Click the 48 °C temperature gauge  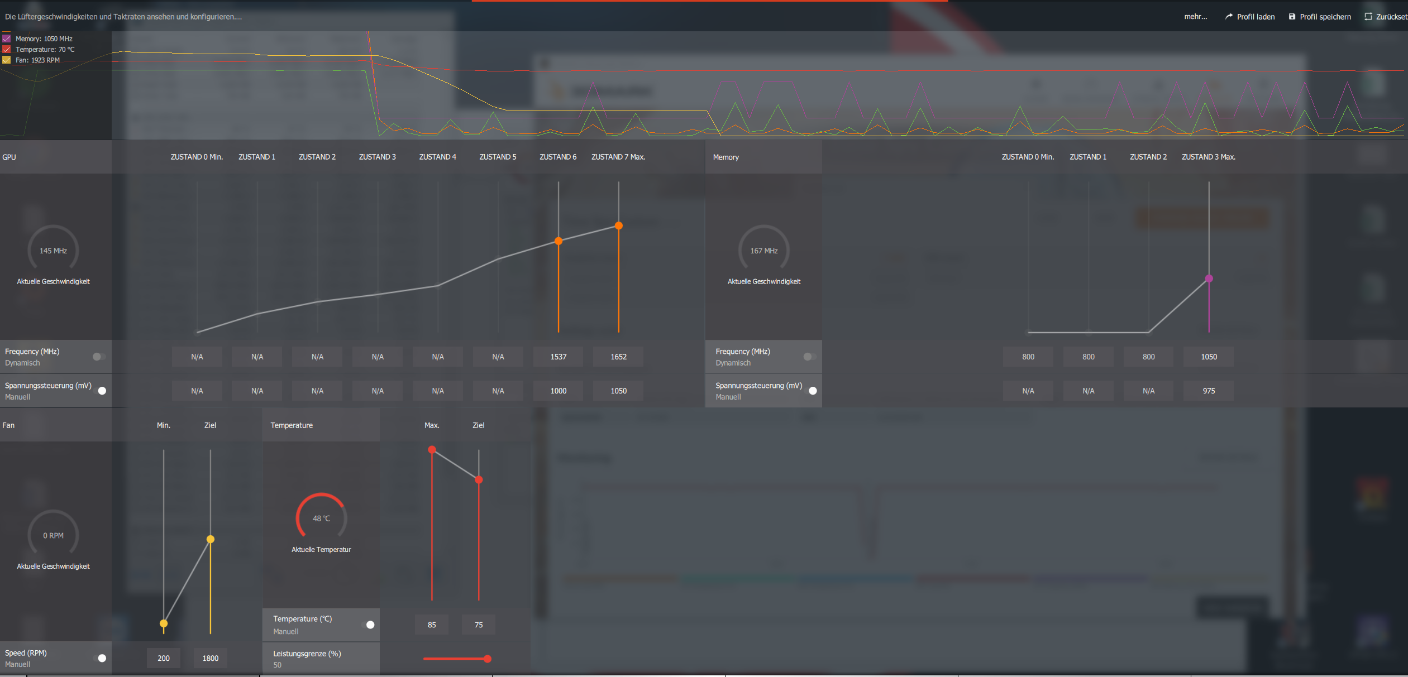point(321,518)
